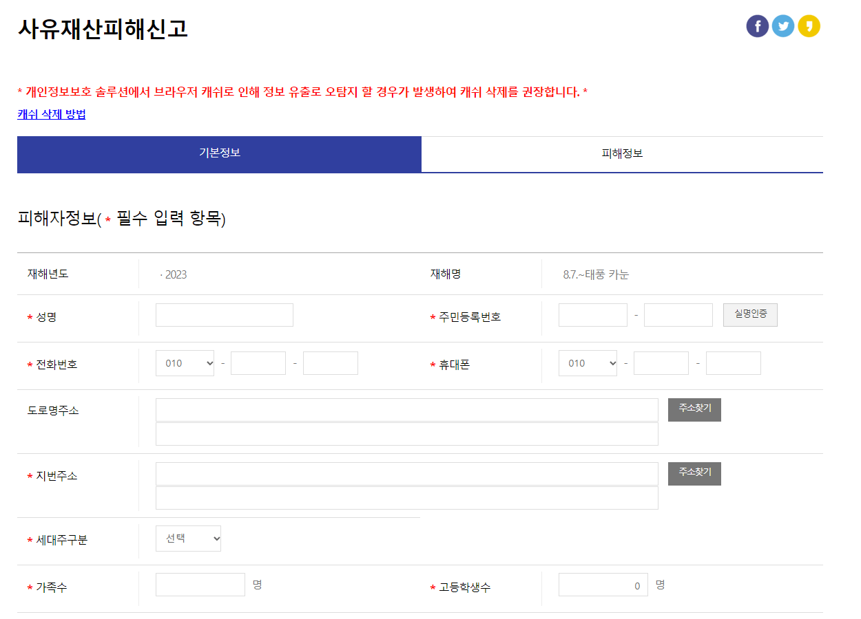Open the KakaoTalk share icon
Image resolution: width=861 pixels, height=619 pixels.
pyautogui.click(x=809, y=26)
